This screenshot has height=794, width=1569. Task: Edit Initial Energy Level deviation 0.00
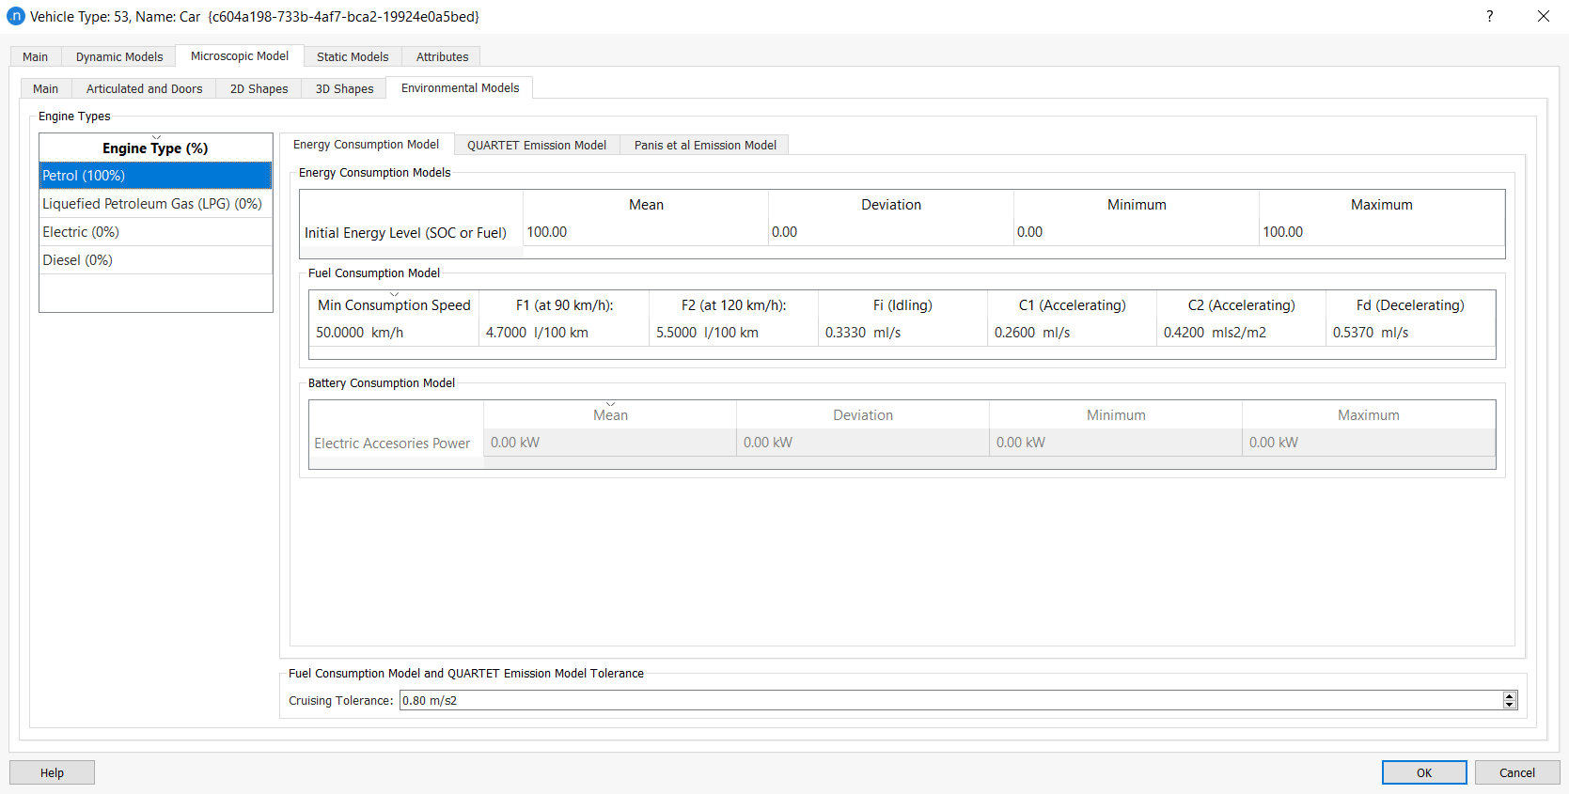pos(891,232)
